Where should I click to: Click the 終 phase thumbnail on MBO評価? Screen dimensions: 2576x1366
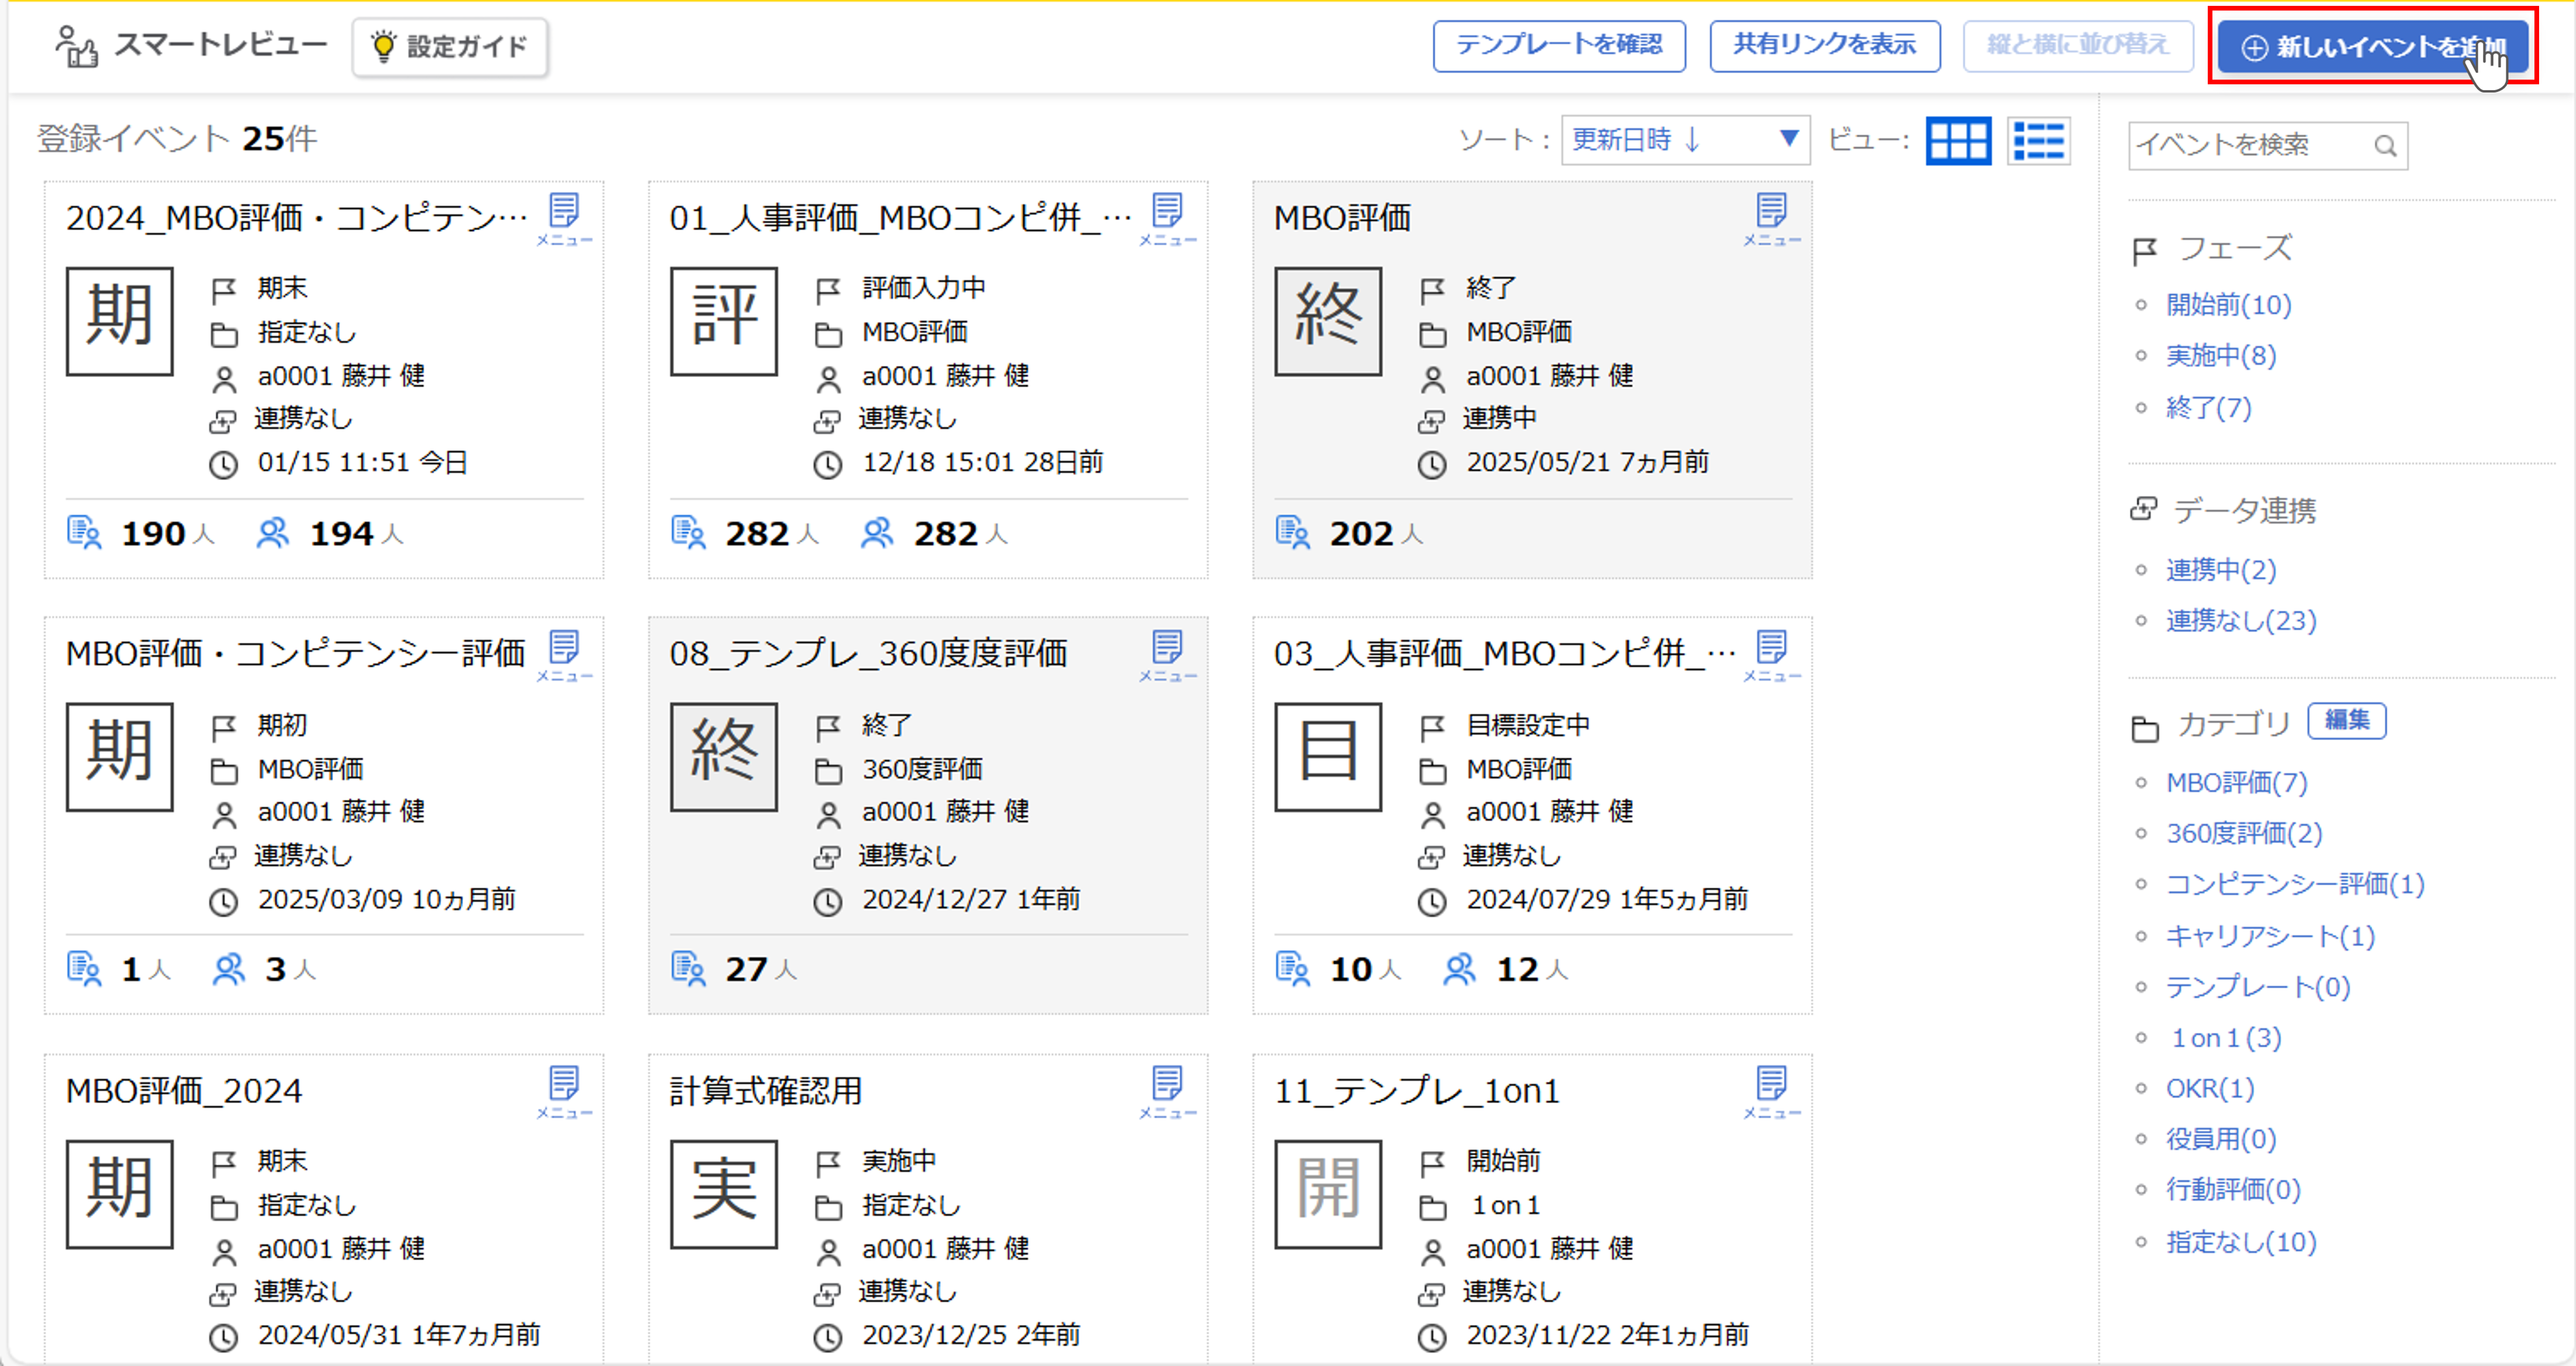point(1327,321)
